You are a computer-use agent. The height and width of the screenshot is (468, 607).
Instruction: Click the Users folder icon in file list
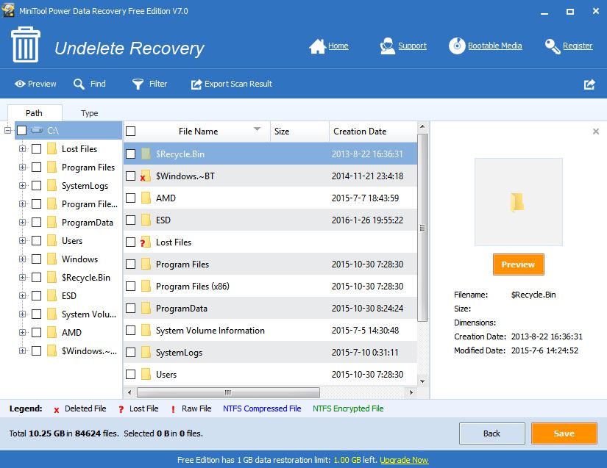coord(146,374)
